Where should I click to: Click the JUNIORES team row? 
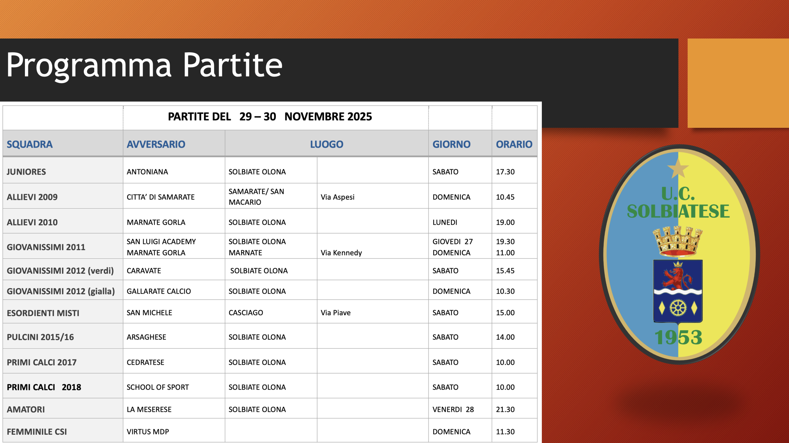(26, 172)
